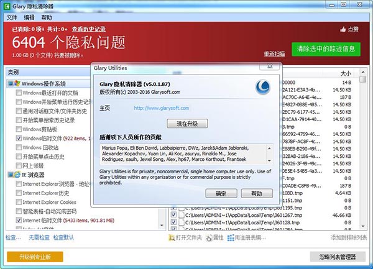
Task: Open glarysoft.com homepage link
Action: coord(162,108)
